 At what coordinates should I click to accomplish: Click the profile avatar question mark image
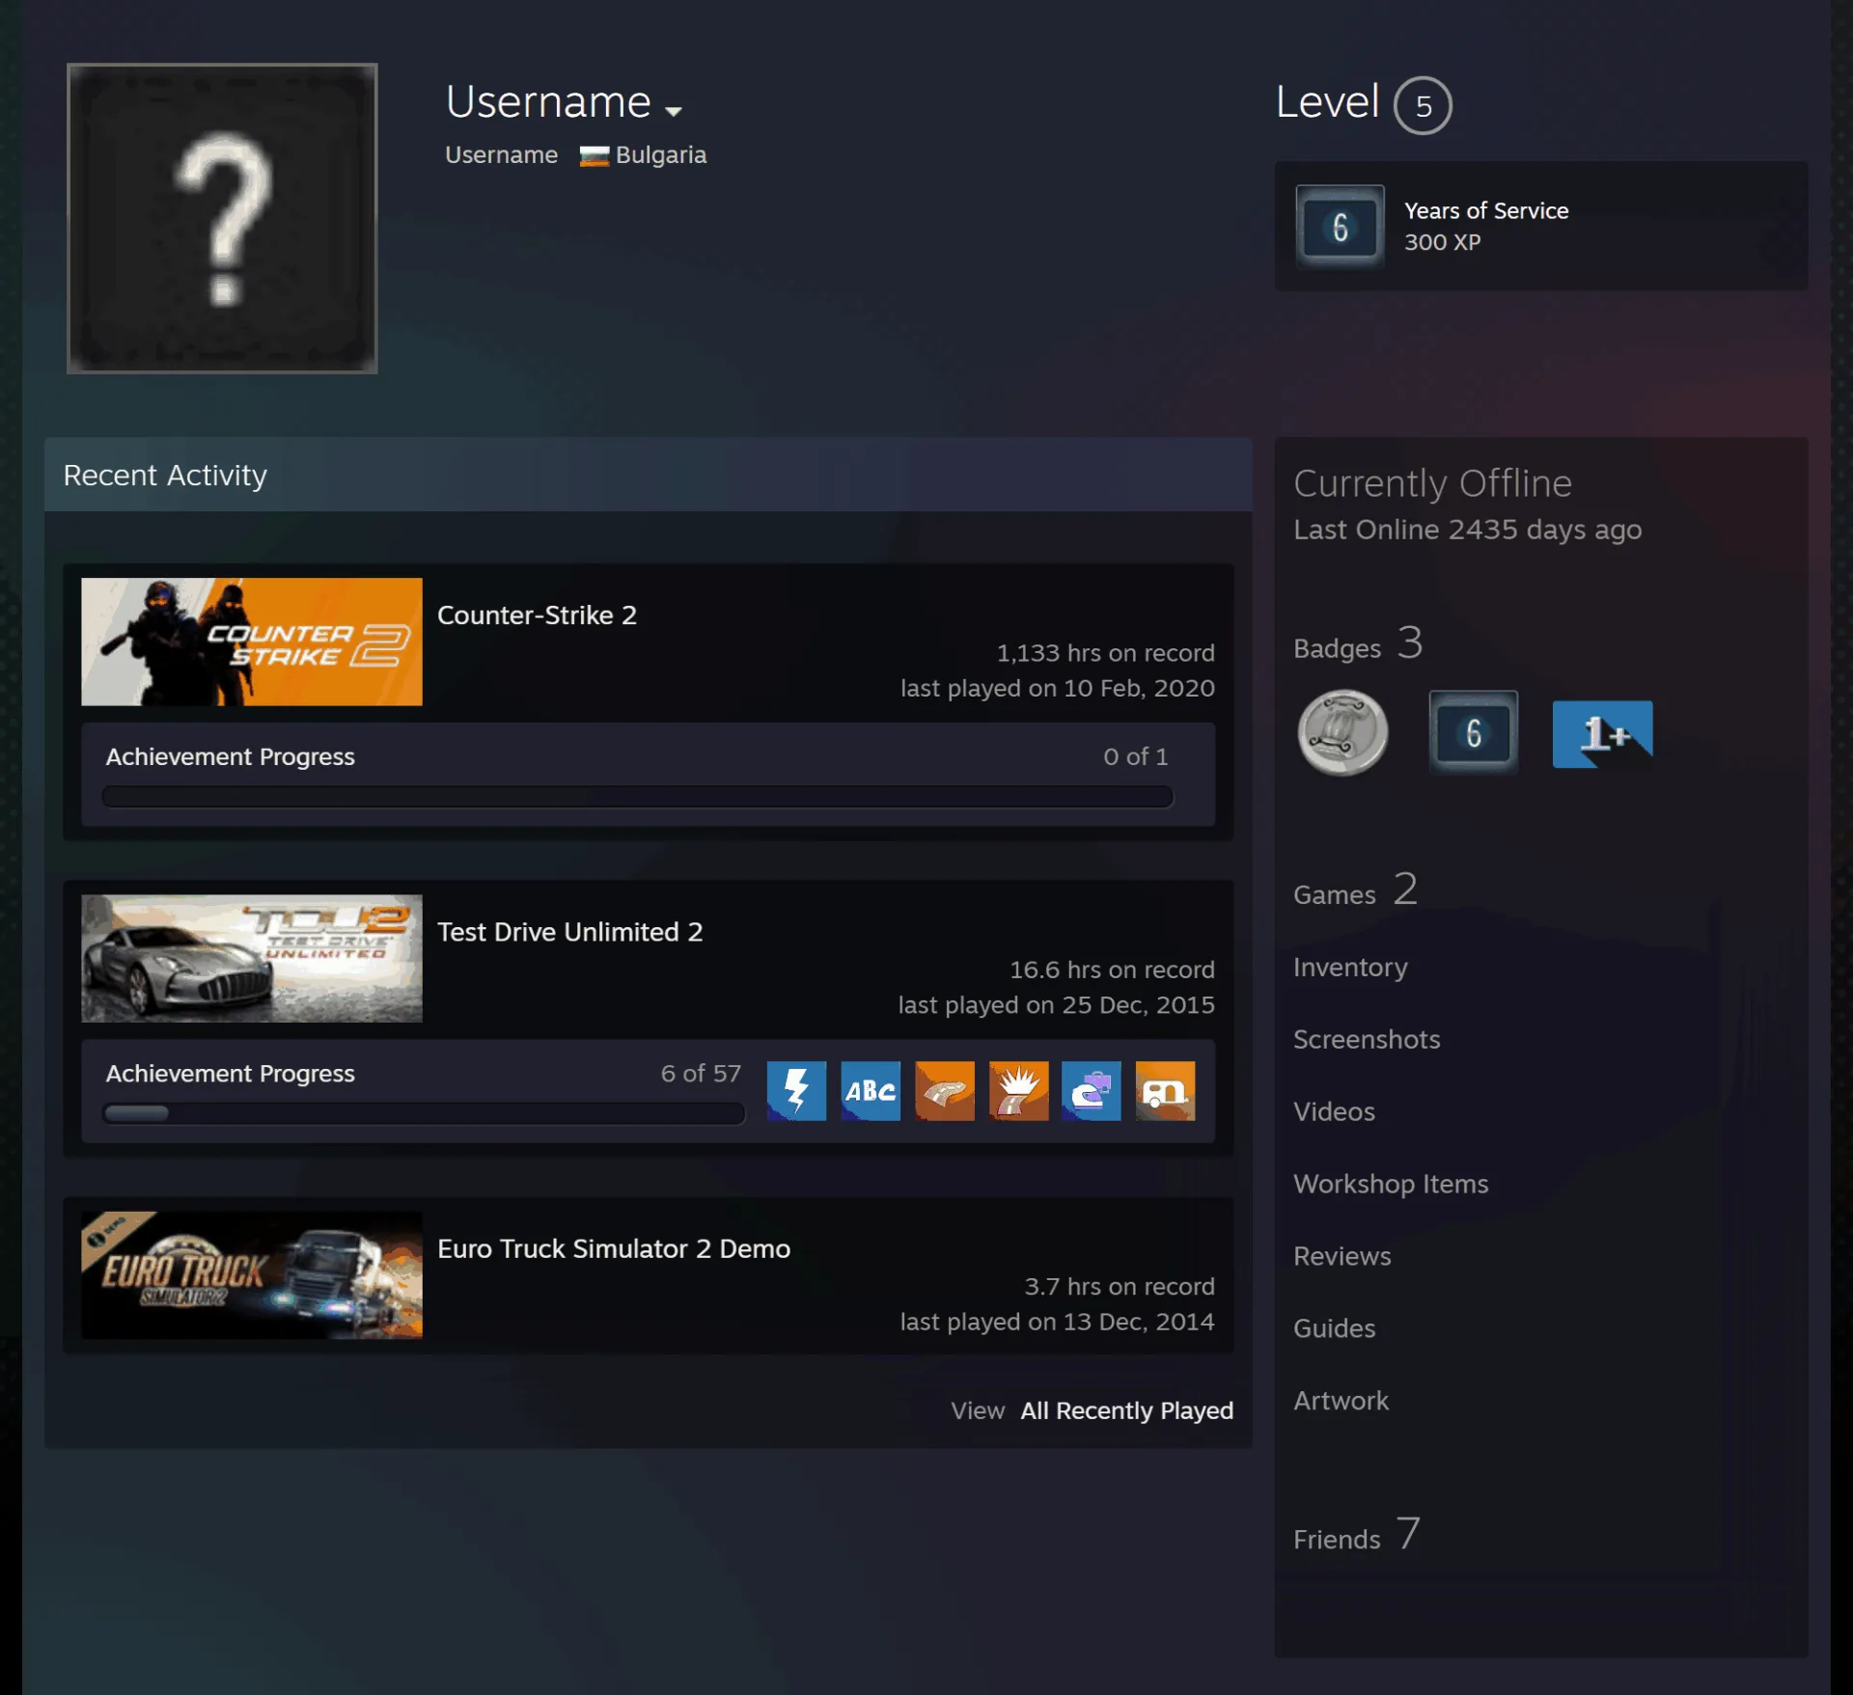(x=222, y=218)
